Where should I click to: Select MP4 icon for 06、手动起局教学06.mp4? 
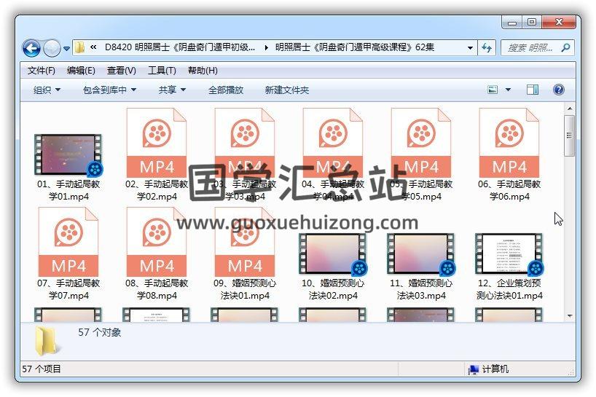point(509,143)
